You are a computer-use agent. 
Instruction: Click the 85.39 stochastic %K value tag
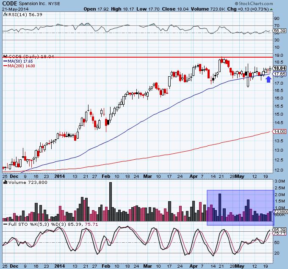coord(280,230)
